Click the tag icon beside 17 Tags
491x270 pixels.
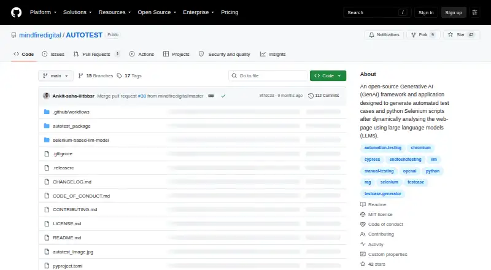[x=119, y=76]
